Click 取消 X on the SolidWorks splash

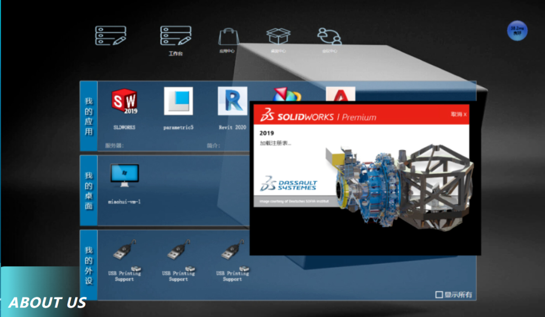[459, 115]
